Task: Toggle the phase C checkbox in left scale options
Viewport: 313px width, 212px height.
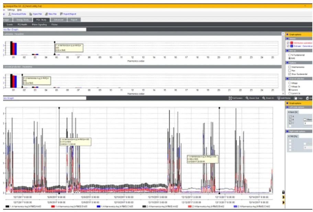Action: pos(290,123)
